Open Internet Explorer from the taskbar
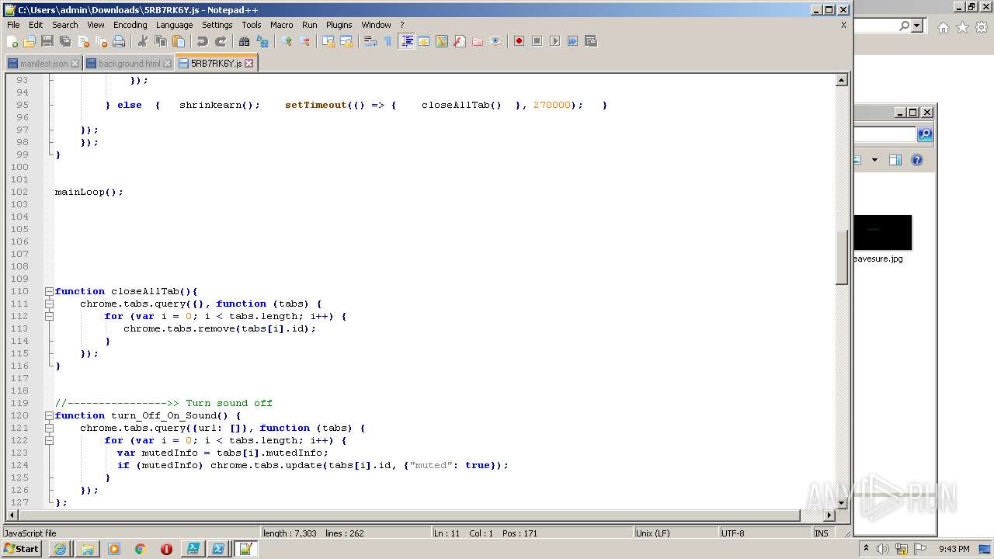This screenshot has height=559, width=994. point(61,549)
